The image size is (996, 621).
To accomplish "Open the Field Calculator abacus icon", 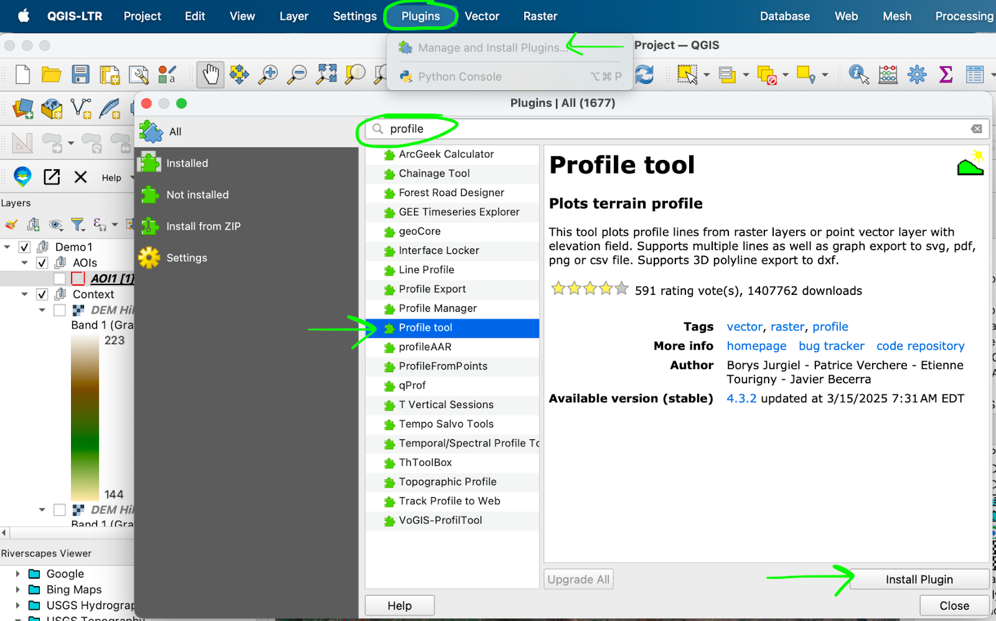I will (888, 75).
